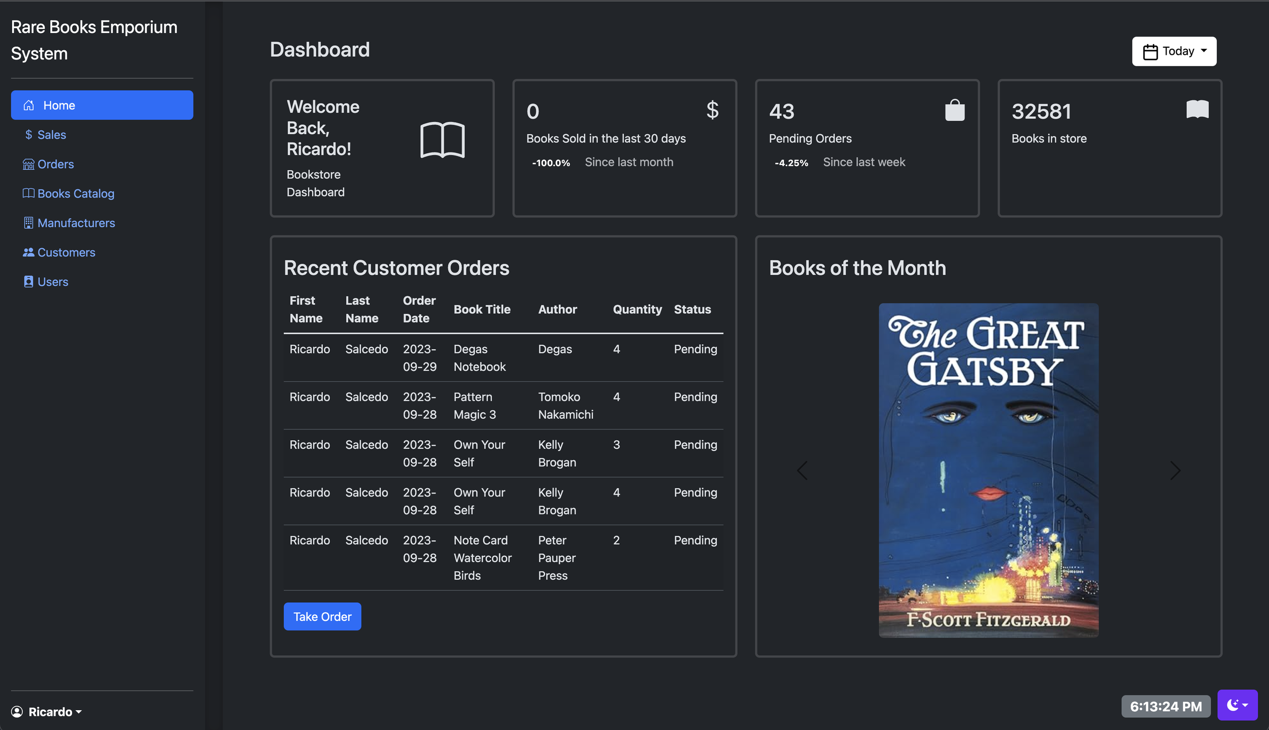Show the next book in the carousel

tap(1175, 471)
